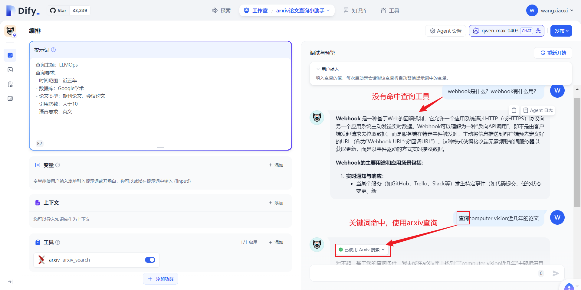The width and height of the screenshot is (581, 290).
Task: Click 重新开始 restart button
Action: [x=553, y=53]
